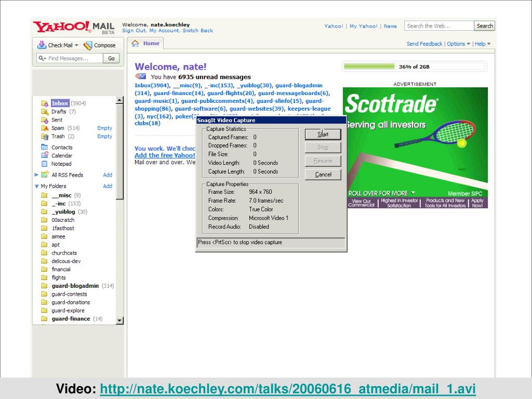Click the Sign Out link
This screenshot has width=532, height=399.
pyautogui.click(x=134, y=31)
